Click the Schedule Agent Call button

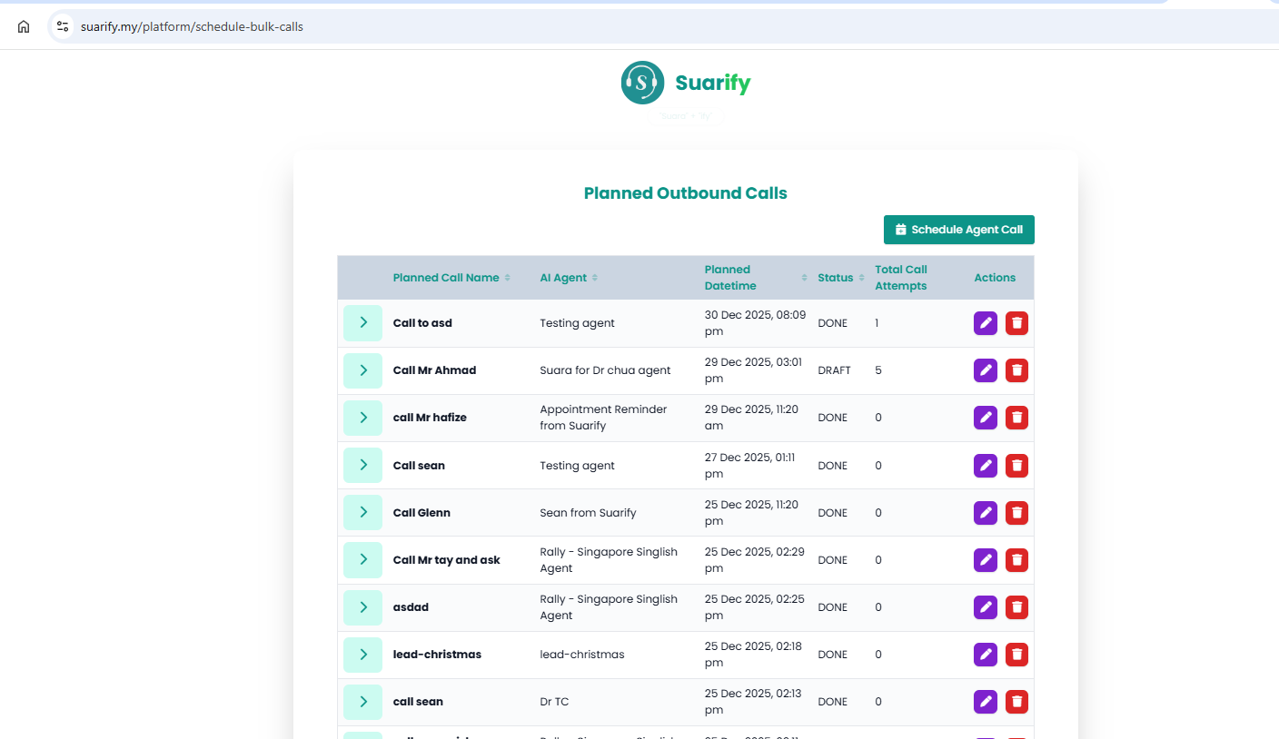pyautogui.click(x=958, y=230)
